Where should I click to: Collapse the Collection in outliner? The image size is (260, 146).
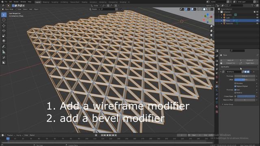tap(219, 12)
